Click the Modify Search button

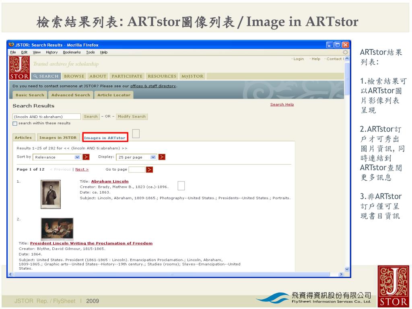pos(132,116)
